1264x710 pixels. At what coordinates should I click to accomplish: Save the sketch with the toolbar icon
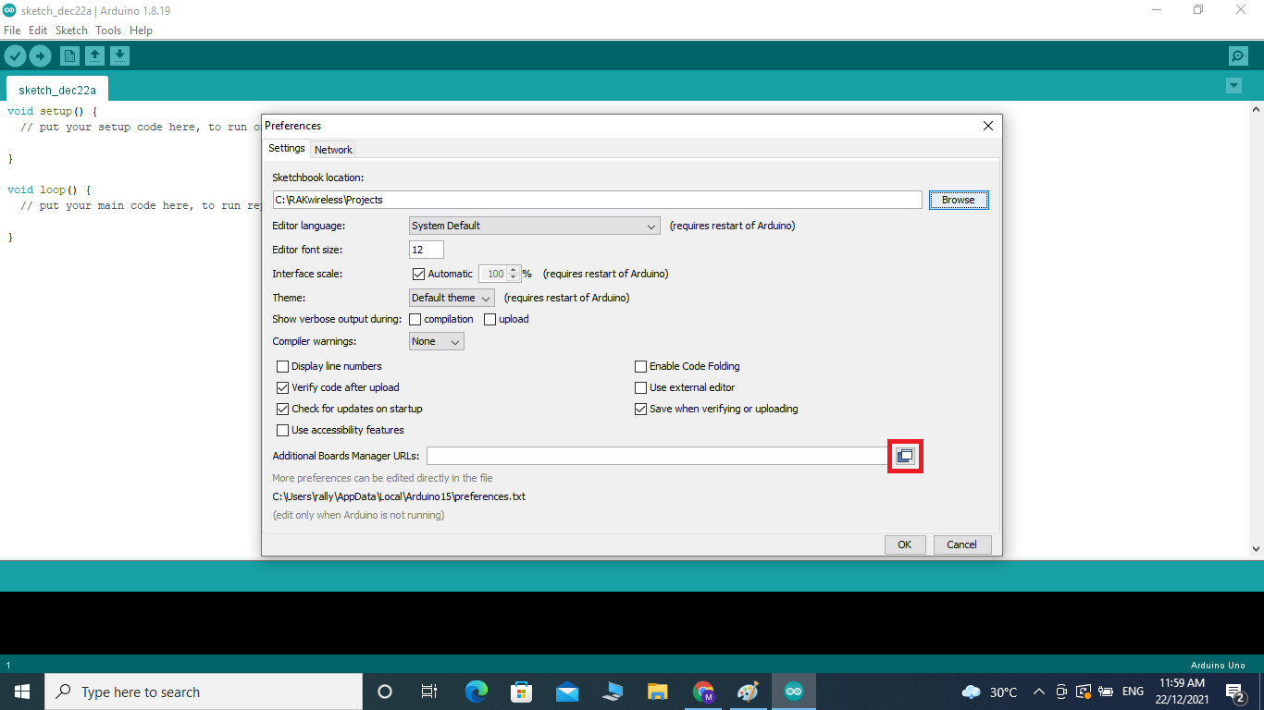click(120, 55)
